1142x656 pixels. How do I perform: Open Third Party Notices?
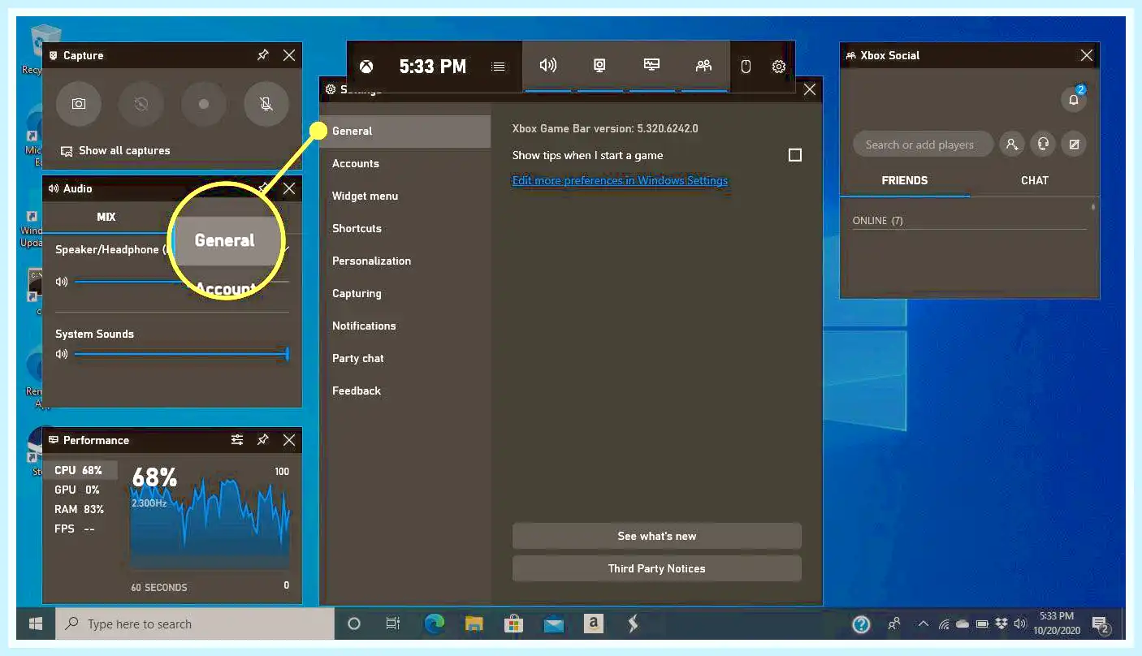pos(656,568)
